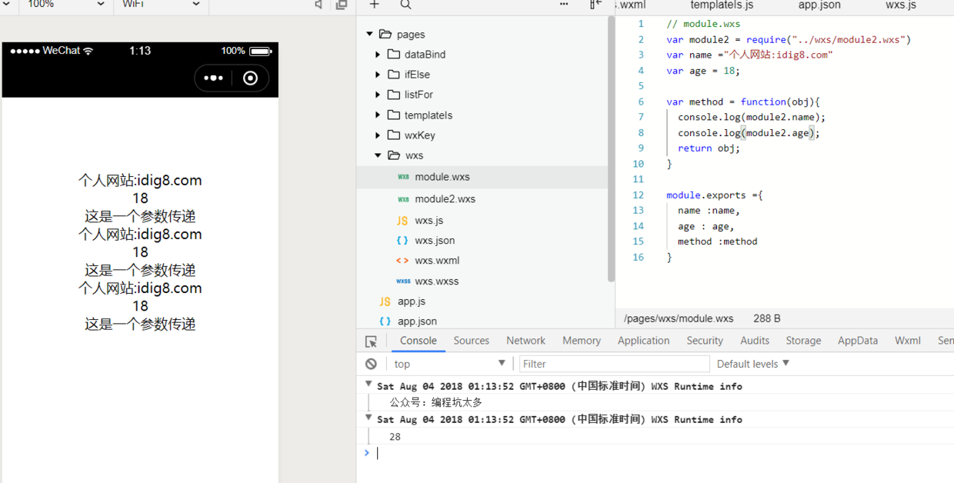The image size is (954, 483).
Task: Click the wxs.wxml angle-bracket icon
Action: click(402, 261)
